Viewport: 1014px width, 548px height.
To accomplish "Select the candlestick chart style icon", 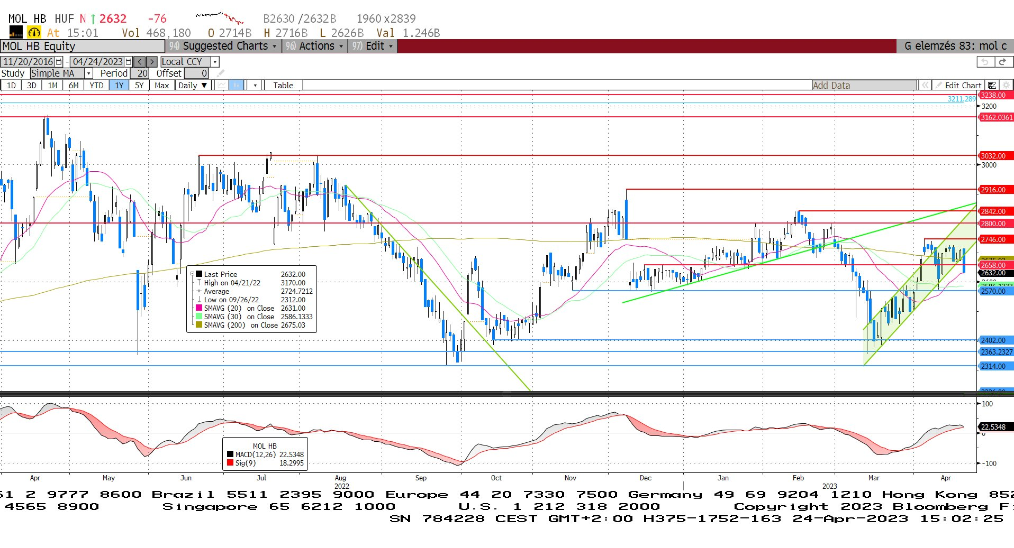I will [237, 85].
